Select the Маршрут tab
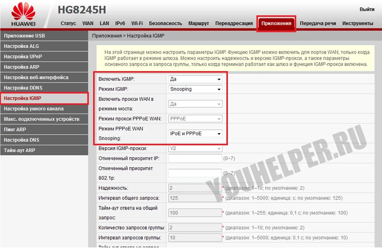Image resolution: width=382 pixels, height=248 pixels. coord(199,23)
